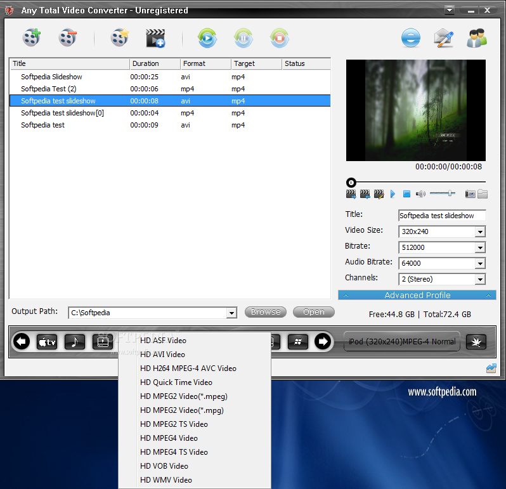The height and width of the screenshot is (489, 506).
Task: Choose HD MPEG4 TS Video entry
Action: tap(195, 452)
